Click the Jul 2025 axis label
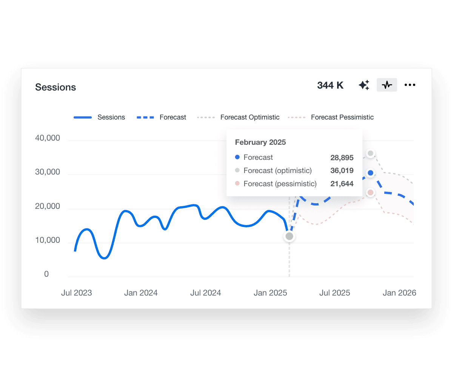Image resolution: width=453 pixels, height=377 pixels. [334, 293]
